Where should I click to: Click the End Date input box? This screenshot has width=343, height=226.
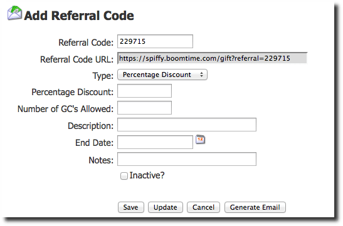155,142
